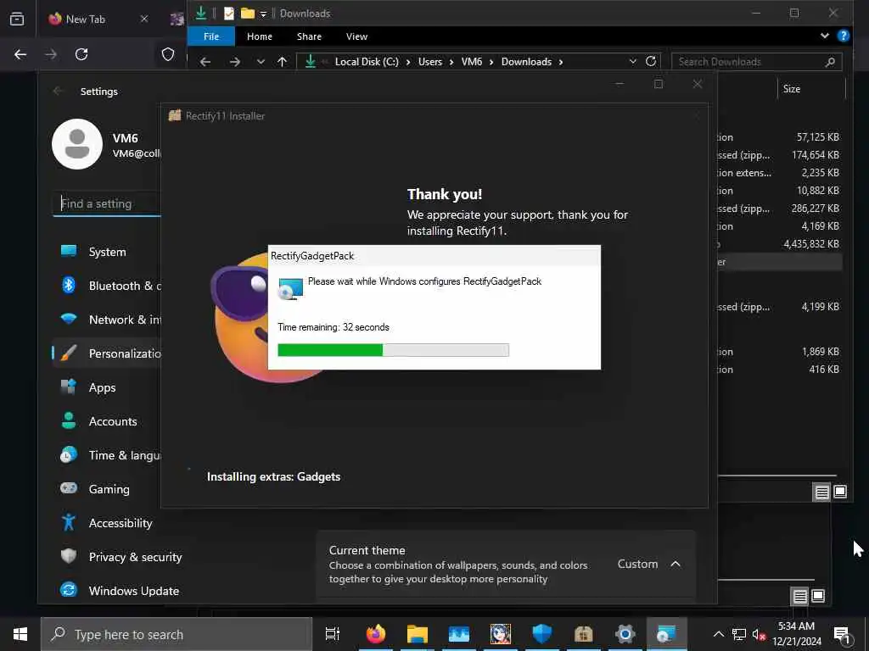This screenshot has width=869, height=651.
Task: Open the quick access toolbar dropdown arrow
Action: pyautogui.click(x=263, y=14)
